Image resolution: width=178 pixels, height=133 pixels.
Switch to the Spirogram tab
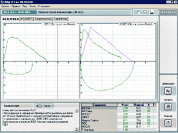(43, 19)
